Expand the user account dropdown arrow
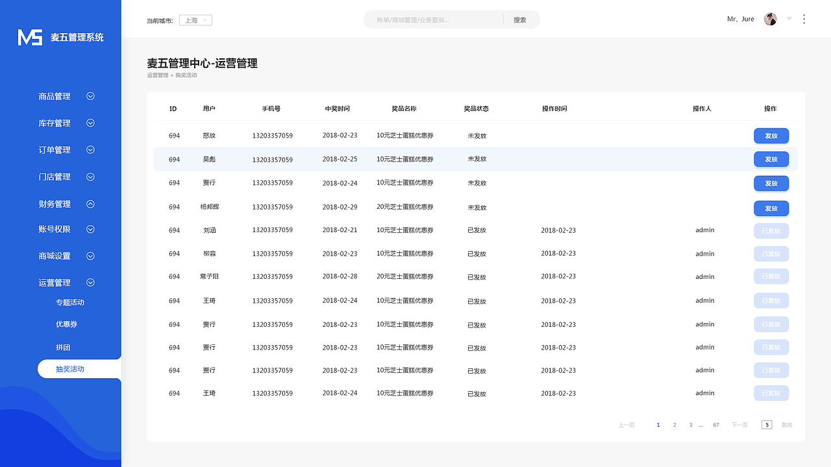The image size is (831, 467). click(x=789, y=19)
